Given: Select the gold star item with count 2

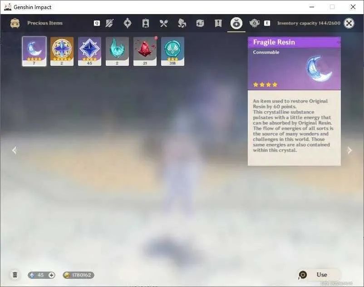Looking at the screenshot, I should pos(62,51).
